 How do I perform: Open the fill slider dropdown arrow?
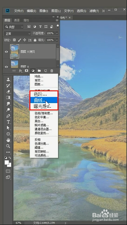pos(57,40)
